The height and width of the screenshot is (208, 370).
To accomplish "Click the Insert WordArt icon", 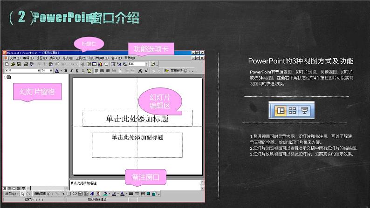I will click(x=92, y=194).
